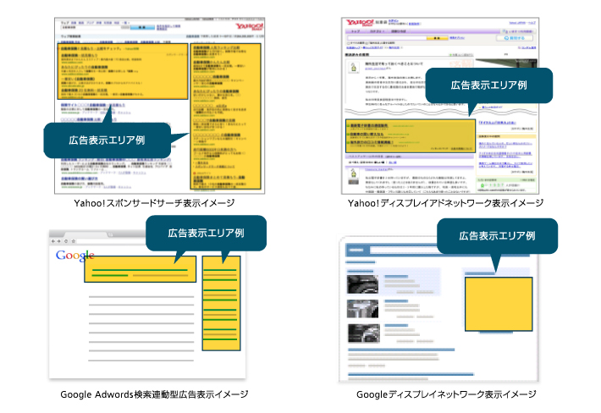Click the ask-question button with blue icon
Viewport: 601px width, 413px height.
(x=515, y=38)
